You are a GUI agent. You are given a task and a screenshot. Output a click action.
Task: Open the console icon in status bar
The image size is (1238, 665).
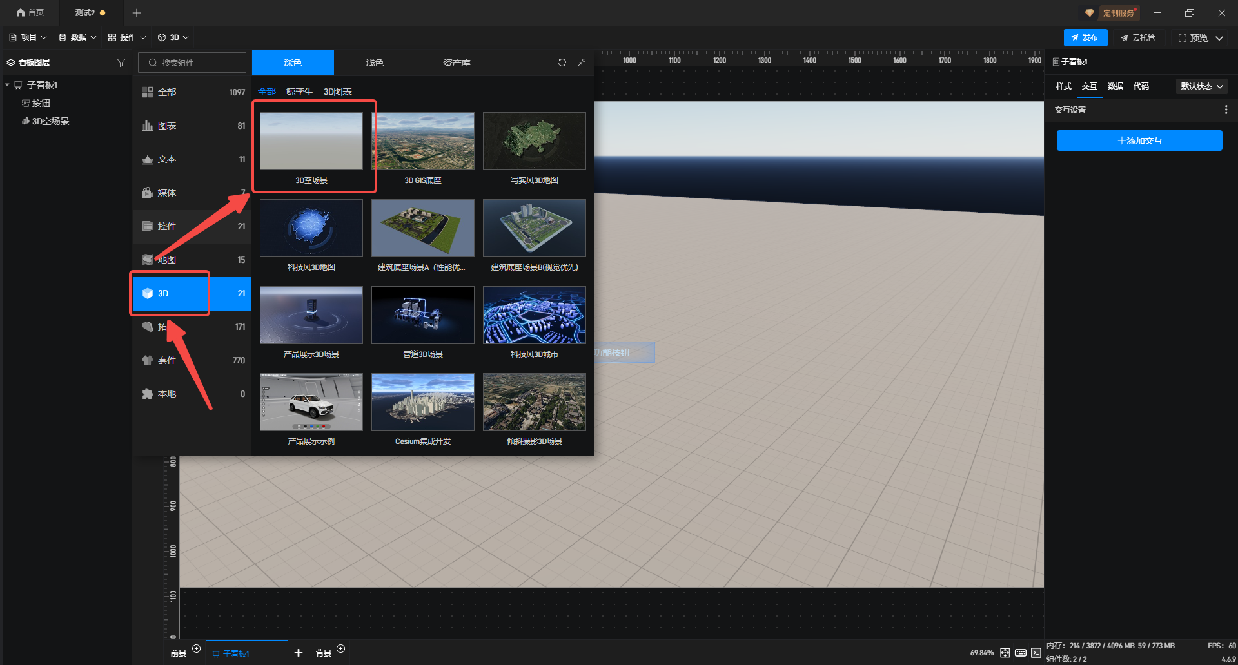click(1036, 653)
